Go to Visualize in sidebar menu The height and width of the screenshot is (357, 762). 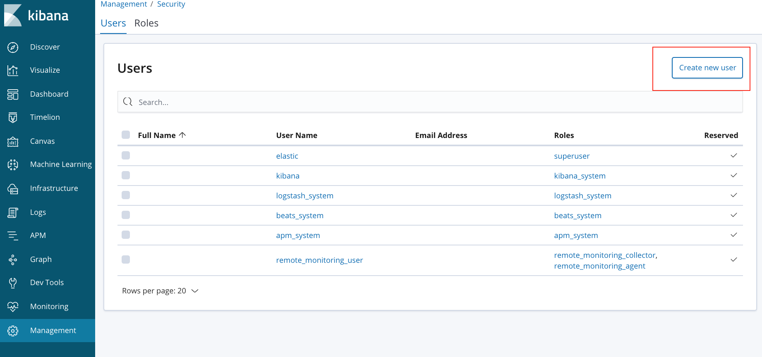(x=45, y=70)
